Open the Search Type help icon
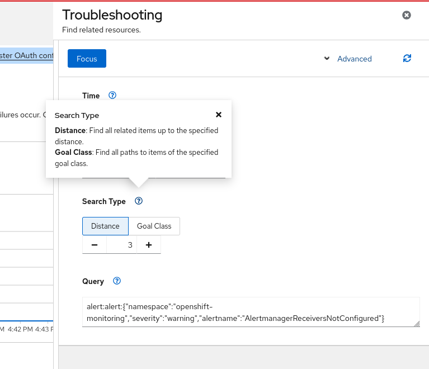The height and width of the screenshot is (369, 429). [139, 201]
